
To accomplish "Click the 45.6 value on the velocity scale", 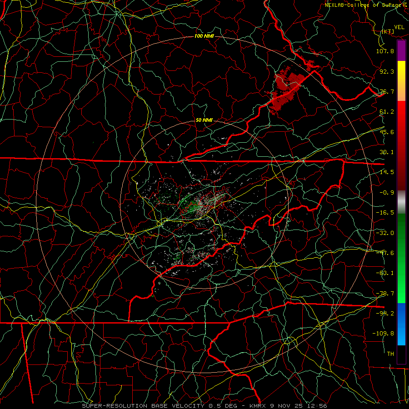I will [387, 132].
